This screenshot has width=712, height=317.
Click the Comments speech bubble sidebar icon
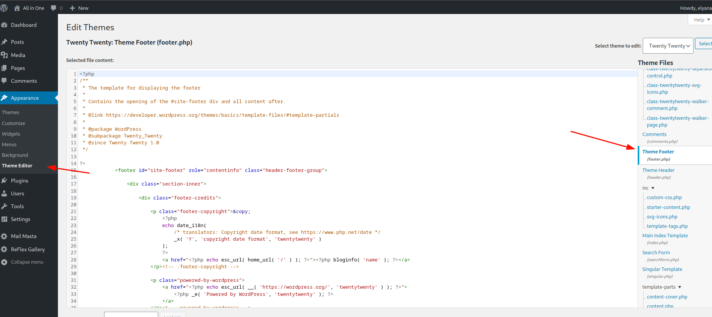click(4, 81)
